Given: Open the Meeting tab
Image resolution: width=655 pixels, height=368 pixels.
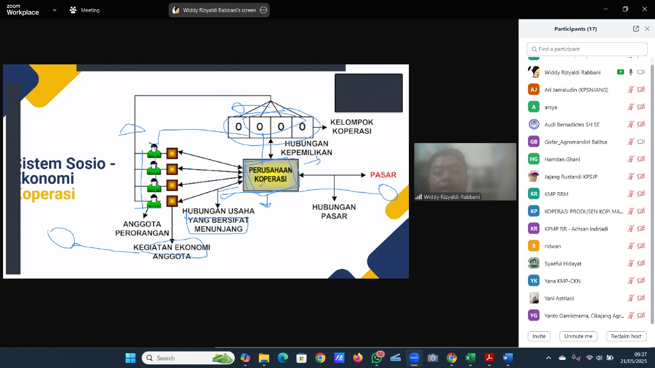Looking at the screenshot, I should (x=84, y=10).
